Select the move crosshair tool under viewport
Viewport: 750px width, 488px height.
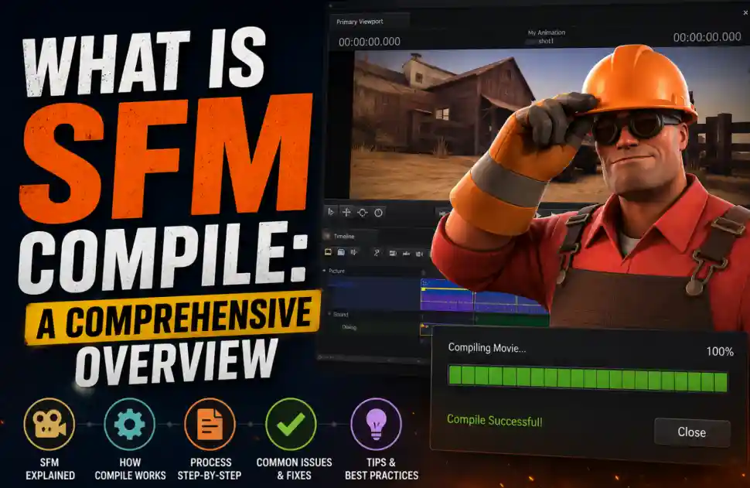coord(346,212)
